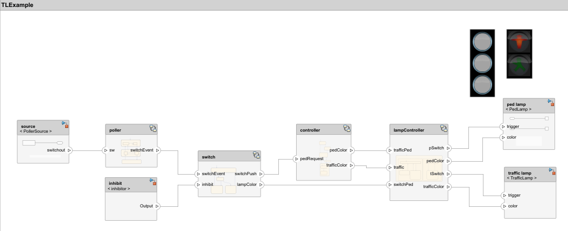Click the switch block's composite icon
The image size is (568, 231).
256,155
